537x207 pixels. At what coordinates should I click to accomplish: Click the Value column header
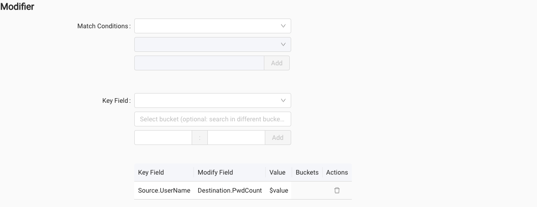pyautogui.click(x=278, y=172)
